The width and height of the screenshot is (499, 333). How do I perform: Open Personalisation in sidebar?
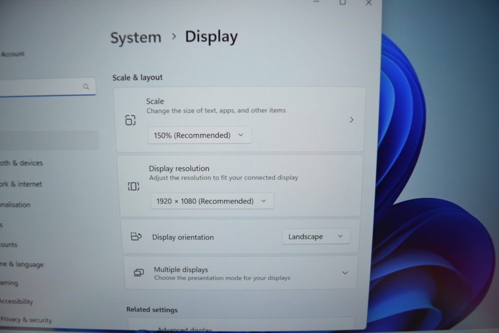[15, 205]
